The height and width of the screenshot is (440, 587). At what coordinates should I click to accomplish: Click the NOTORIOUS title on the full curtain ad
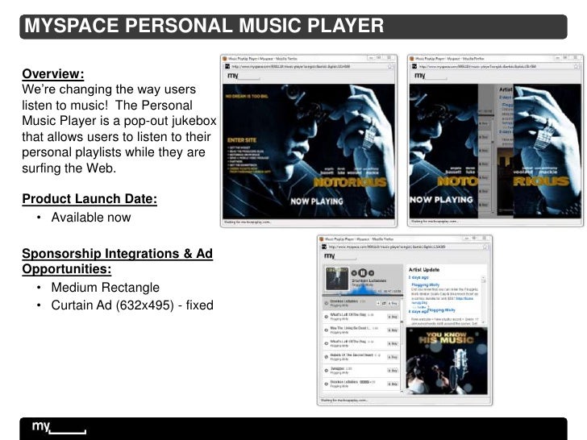(350, 182)
